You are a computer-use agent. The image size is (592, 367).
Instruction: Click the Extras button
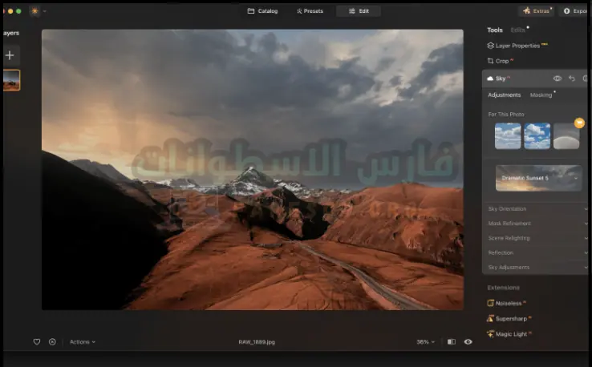537,11
